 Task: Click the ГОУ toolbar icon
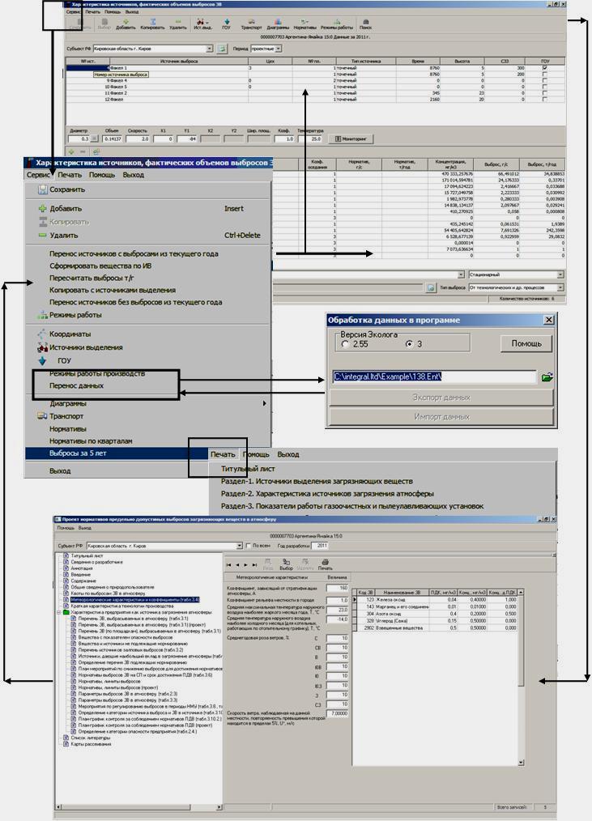pyautogui.click(x=226, y=23)
